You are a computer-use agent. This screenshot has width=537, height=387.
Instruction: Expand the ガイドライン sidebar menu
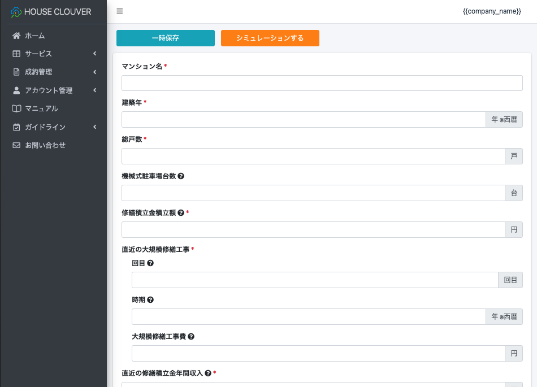pos(53,127)
